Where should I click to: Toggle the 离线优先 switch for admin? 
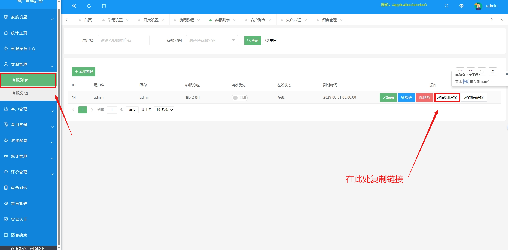(x=239, y=98)
